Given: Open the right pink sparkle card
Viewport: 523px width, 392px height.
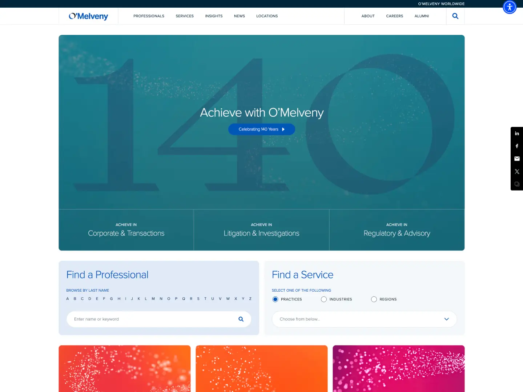Looking at the screenshot, I should (399, 368).
